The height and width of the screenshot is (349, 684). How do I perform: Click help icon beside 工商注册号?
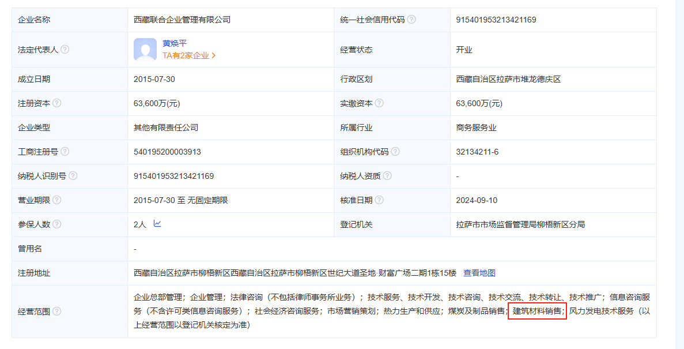(65, 152)
